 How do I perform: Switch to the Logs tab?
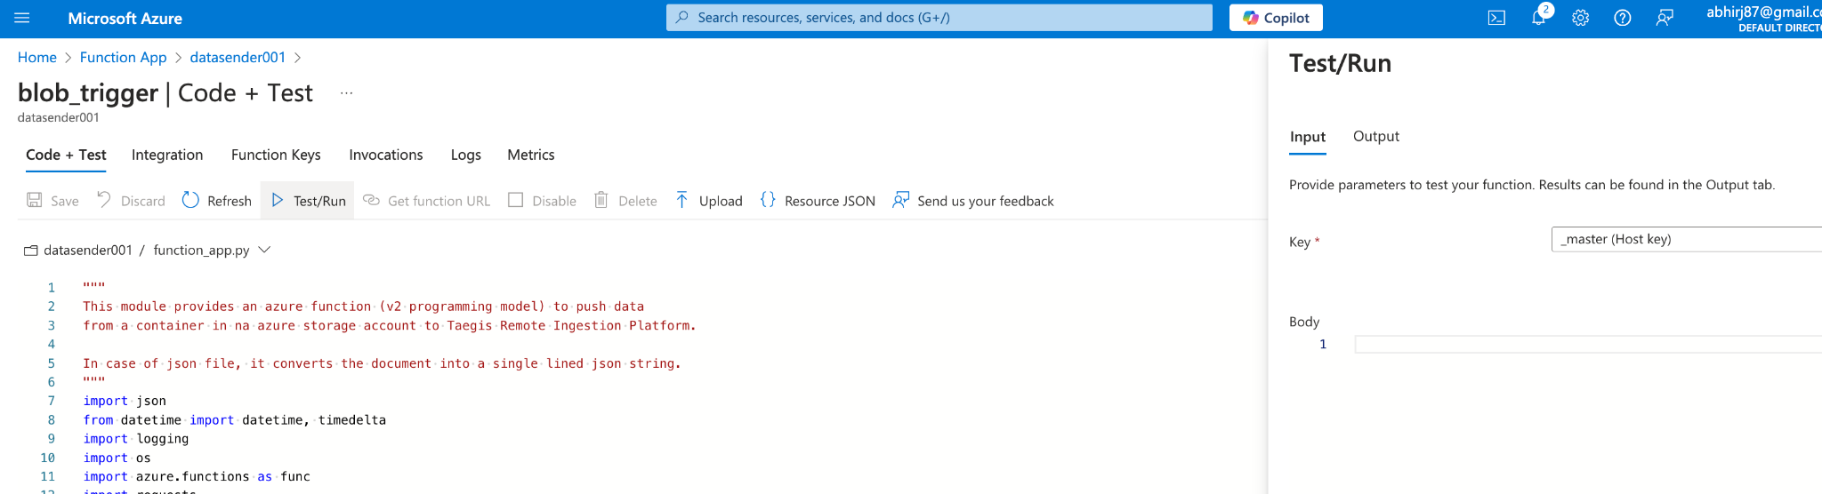(466, 155)
